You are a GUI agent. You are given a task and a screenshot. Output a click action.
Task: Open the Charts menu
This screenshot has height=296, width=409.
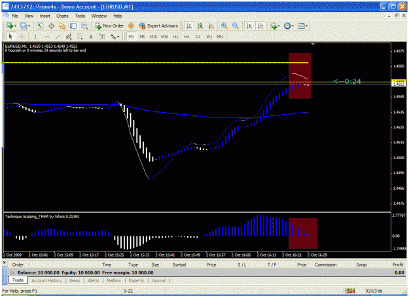click(62, 16)
